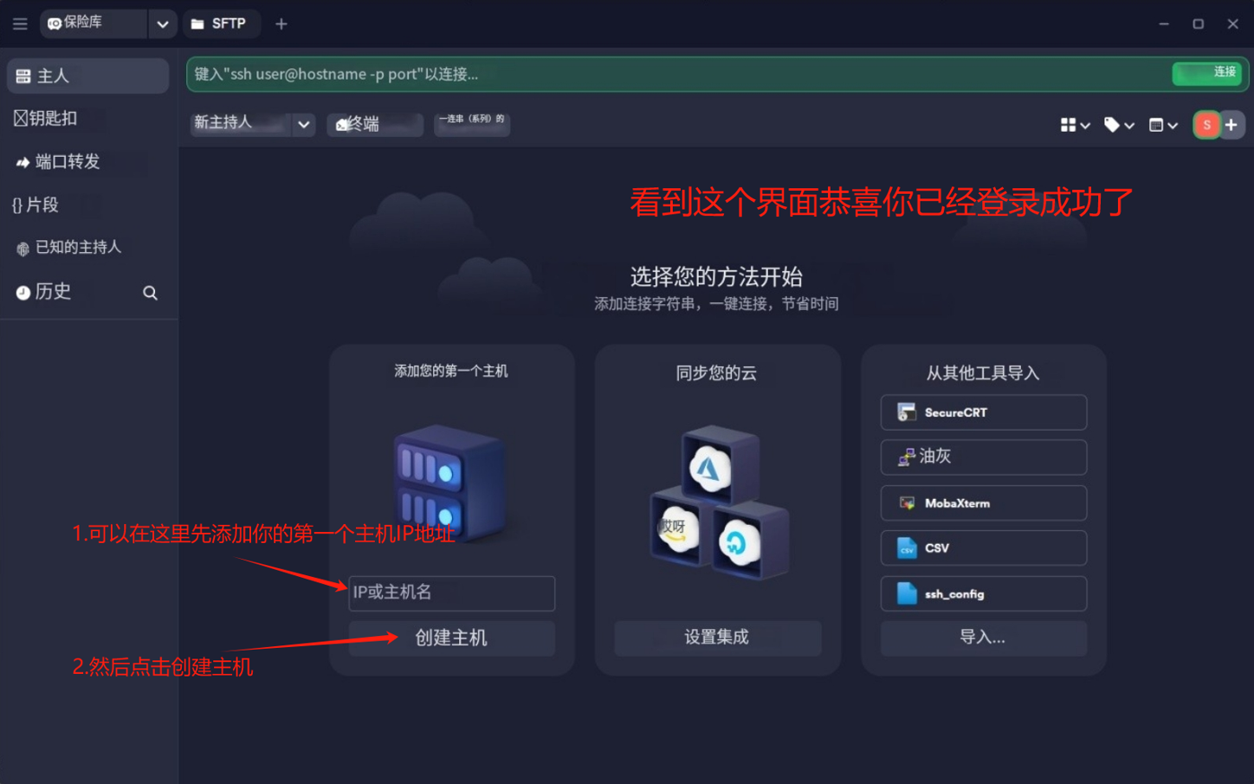
Task: Open the grid view layout dropdown
Action: pos(1075,126)
